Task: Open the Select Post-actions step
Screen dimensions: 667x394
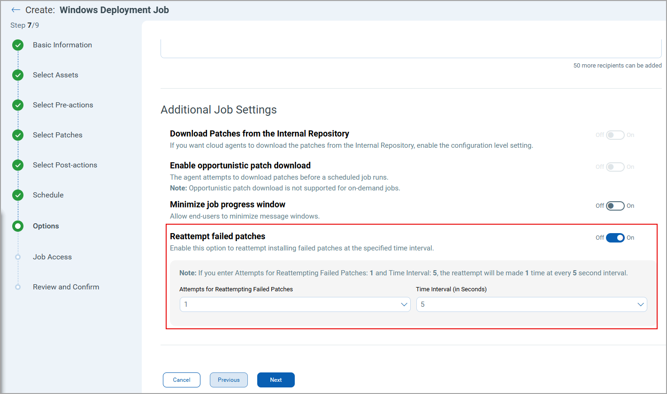Action: [65, 165]
